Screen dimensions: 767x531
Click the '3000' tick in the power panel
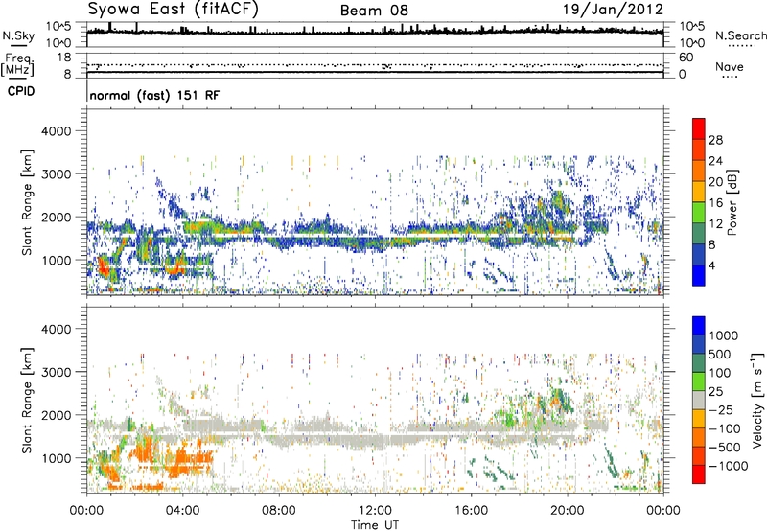click(56, 174)
